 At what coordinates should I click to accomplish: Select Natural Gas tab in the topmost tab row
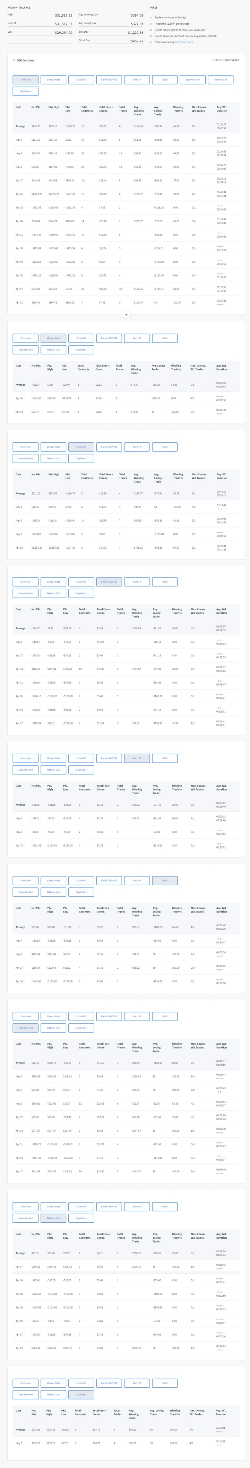pos(221,80)
